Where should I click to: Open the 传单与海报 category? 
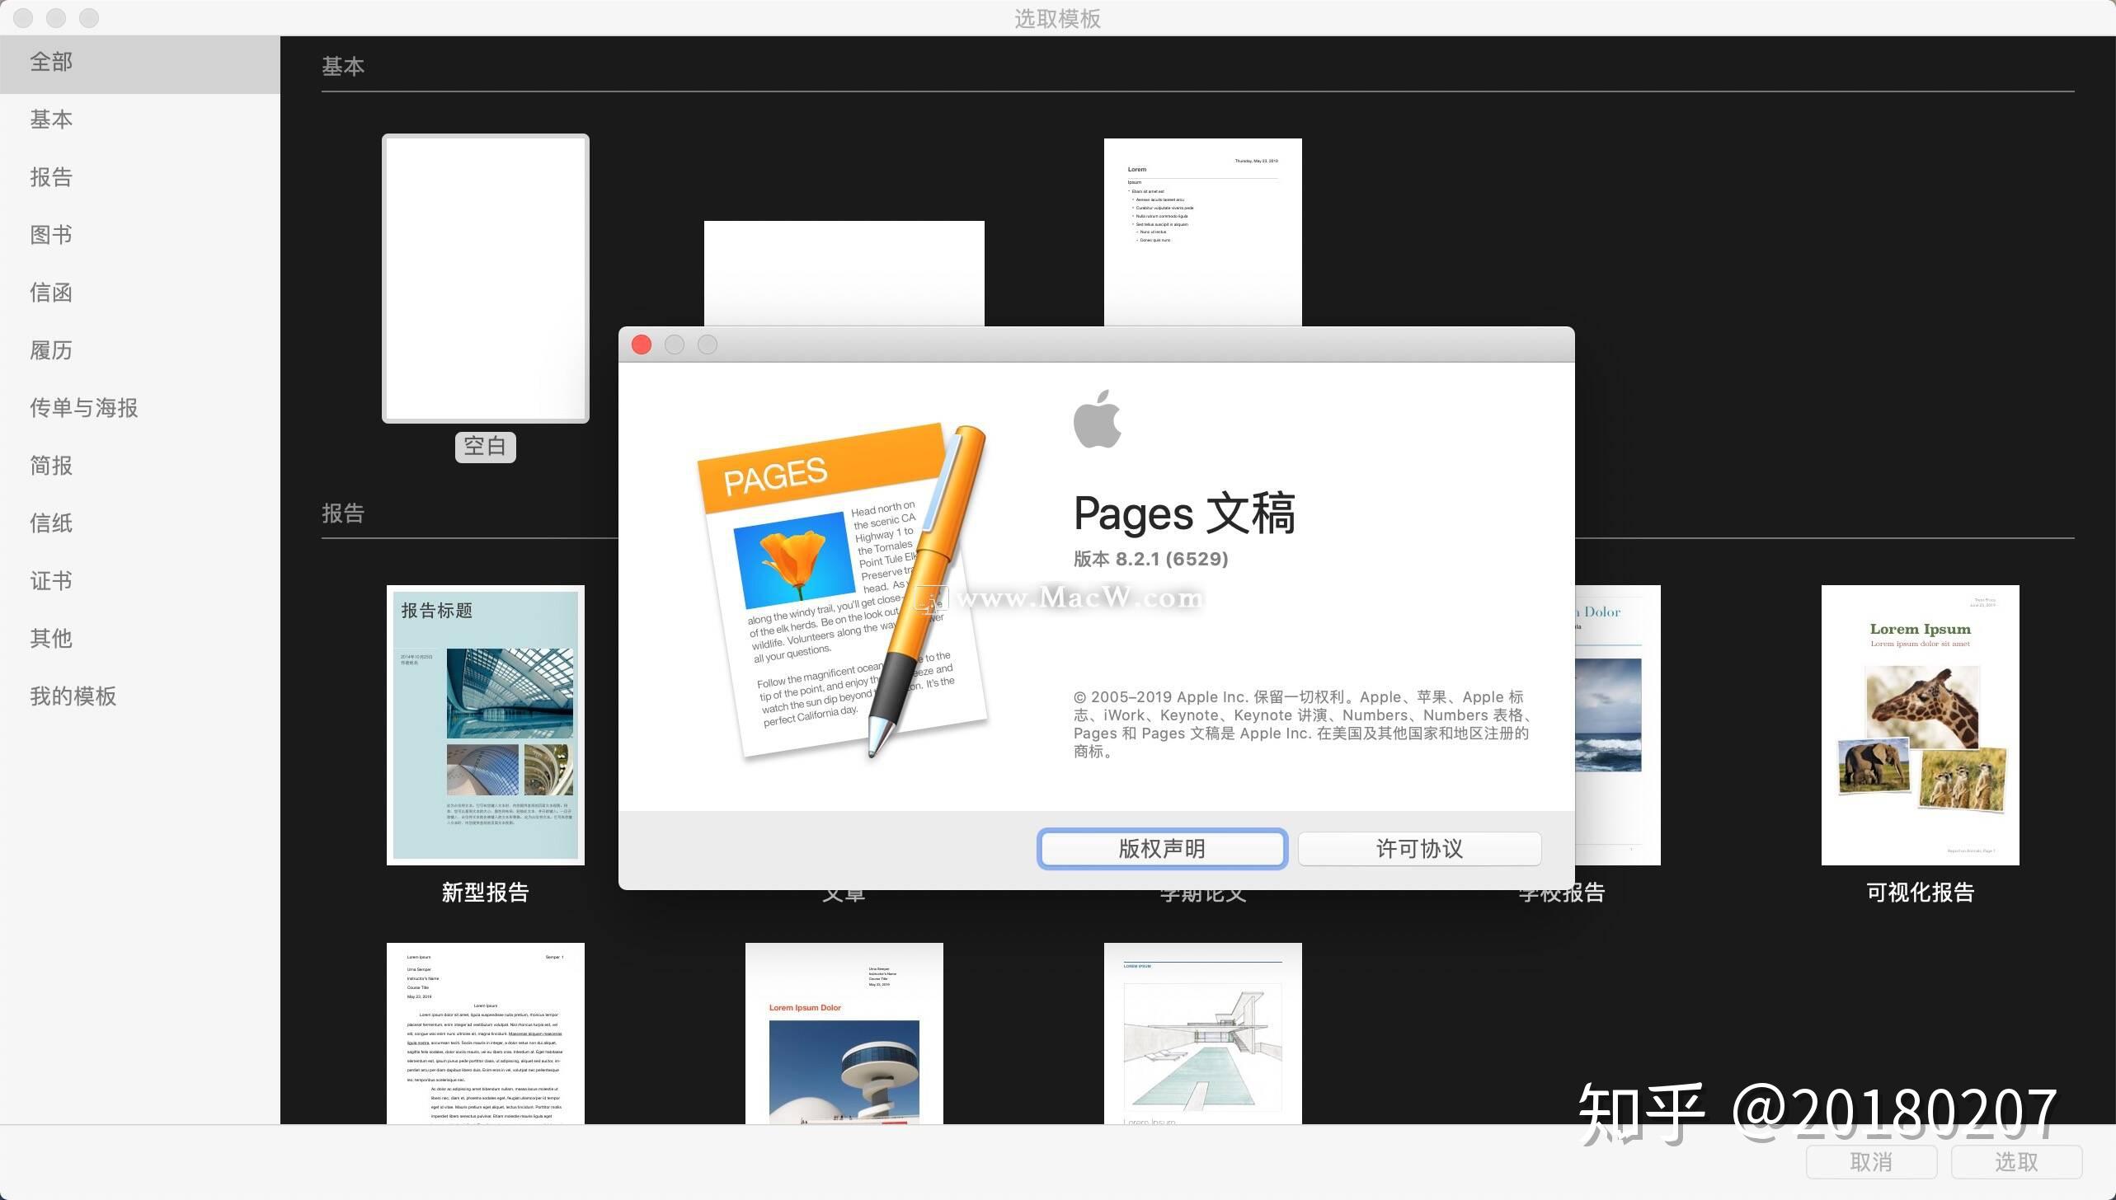82,407
